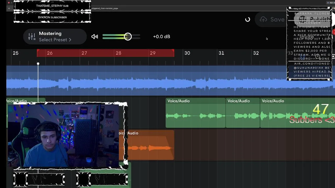Screen dimensions: 335x188
Task: Click the master volume slider knob
Action: click(x=128, y=37)
